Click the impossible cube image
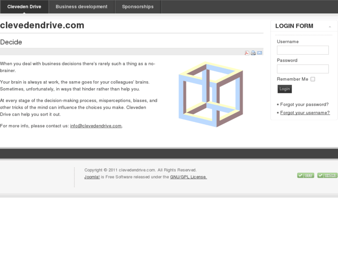338x253 pixels. click(211, 94)
